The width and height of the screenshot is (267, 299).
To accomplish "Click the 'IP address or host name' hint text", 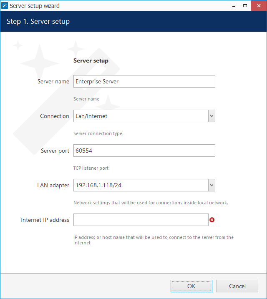I will click(154, 240).
